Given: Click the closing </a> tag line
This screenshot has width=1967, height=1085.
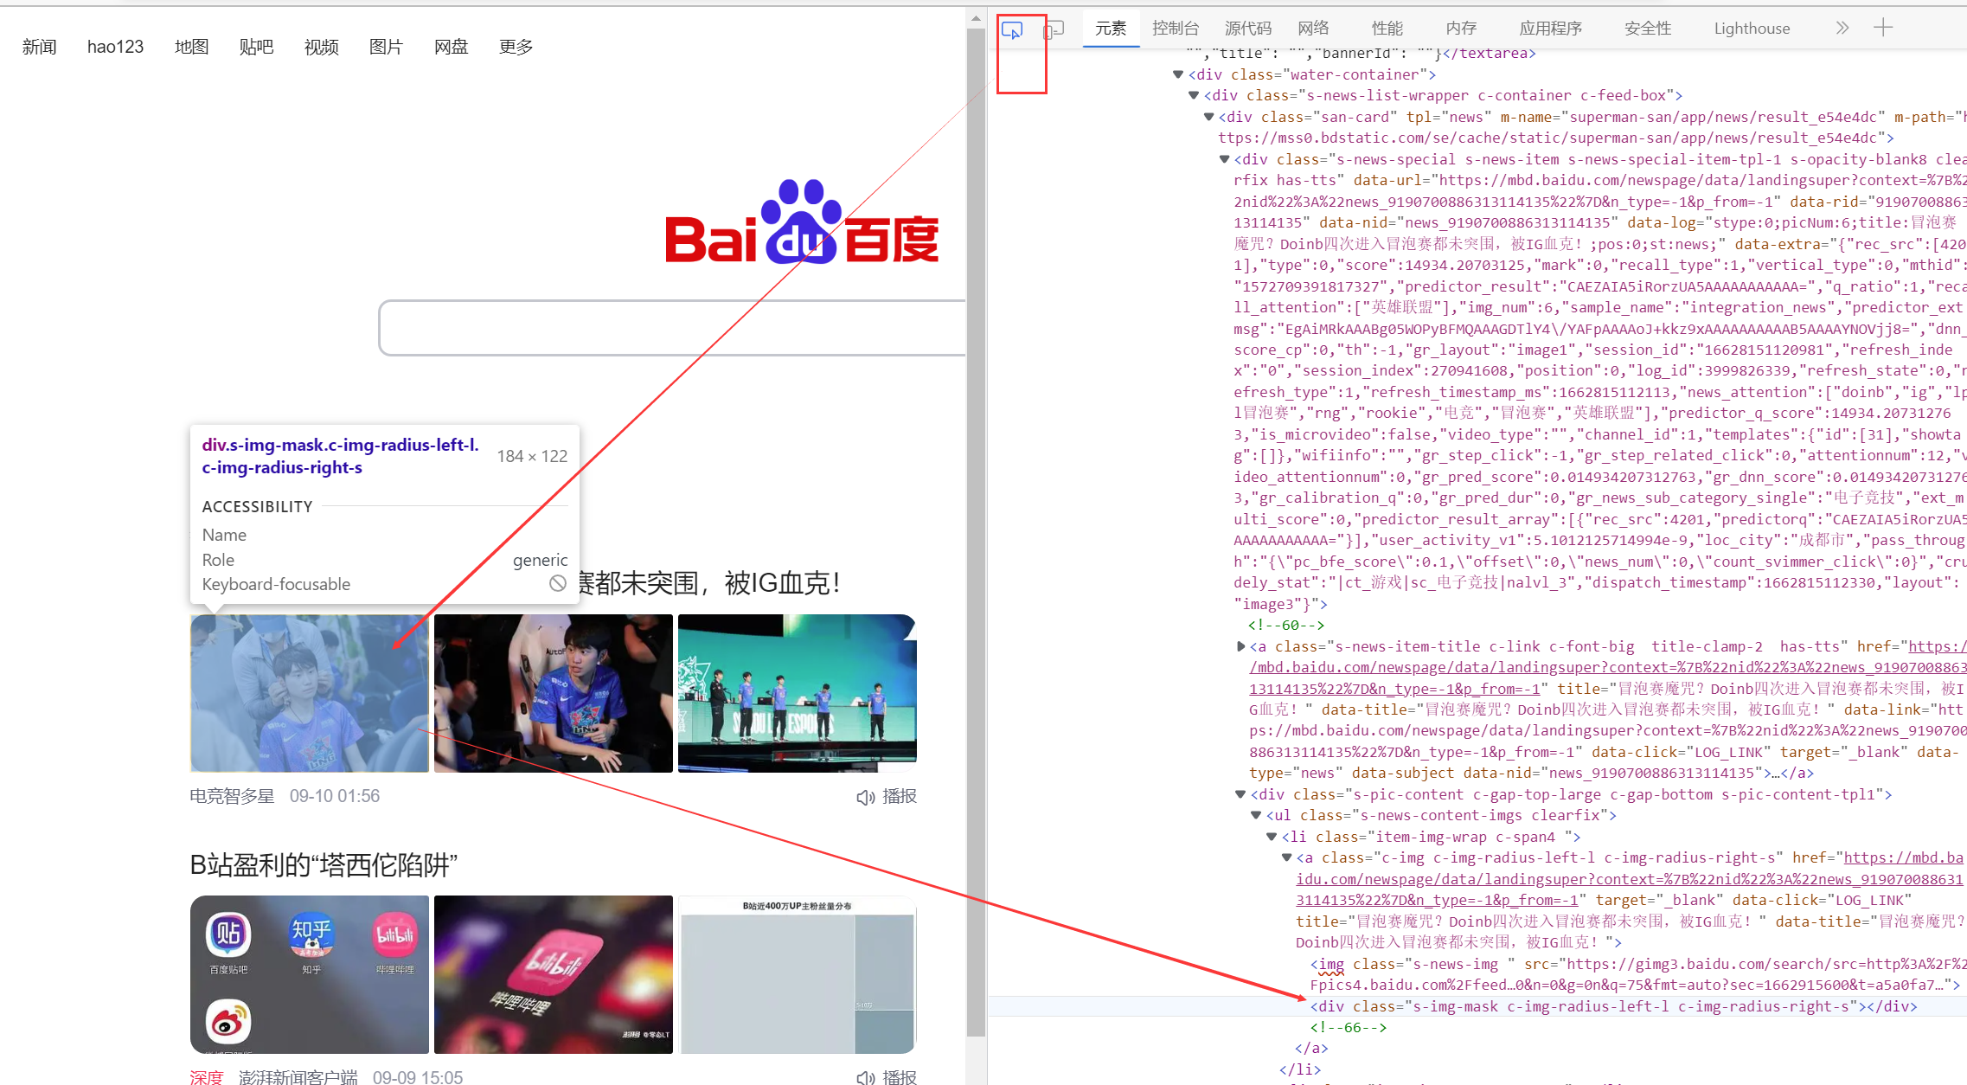Looking at the screenshot, I should (1311, 1048).
